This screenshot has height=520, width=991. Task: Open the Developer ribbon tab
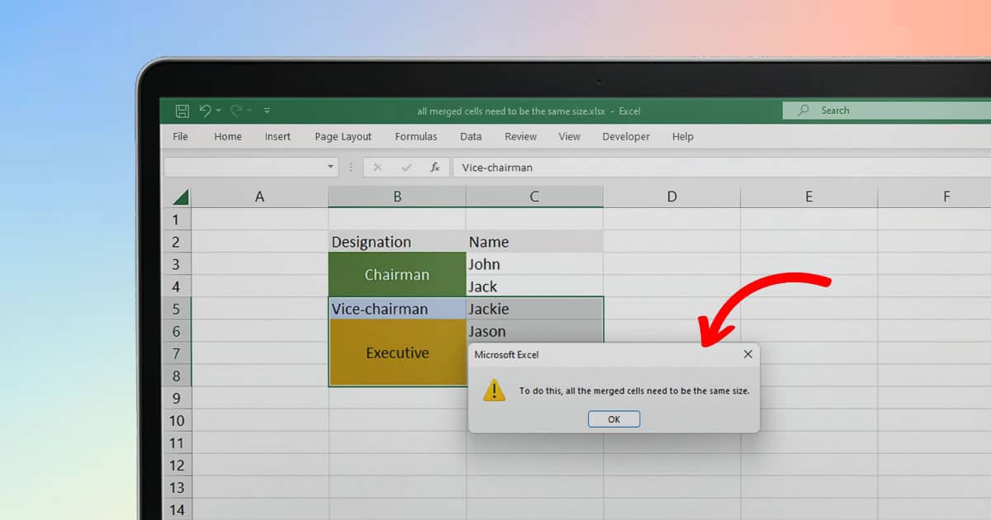coord(625,137)
